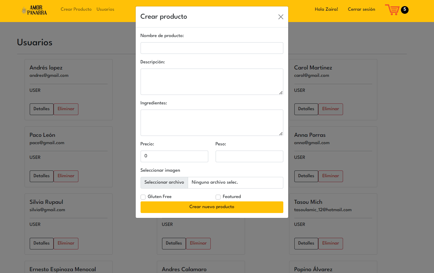
Task: Click the Usuarios page heading
Action: [x=35, y=42]
